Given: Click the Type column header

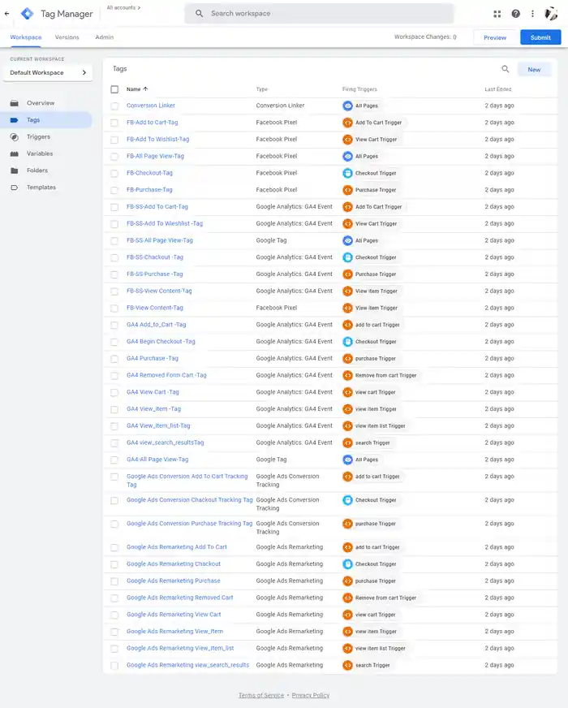Looking at the screenshot, I should [x=262, y=89].
